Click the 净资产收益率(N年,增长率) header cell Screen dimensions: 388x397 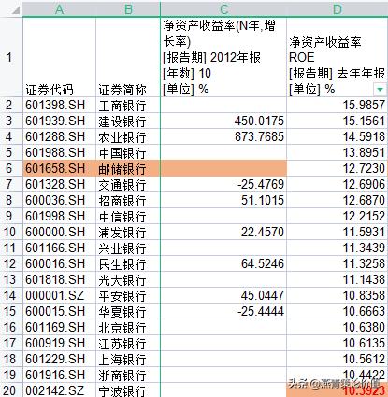tap(223, 57)
